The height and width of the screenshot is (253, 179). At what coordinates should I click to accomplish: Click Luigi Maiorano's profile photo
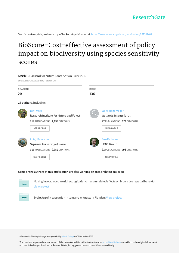point(23,142)
